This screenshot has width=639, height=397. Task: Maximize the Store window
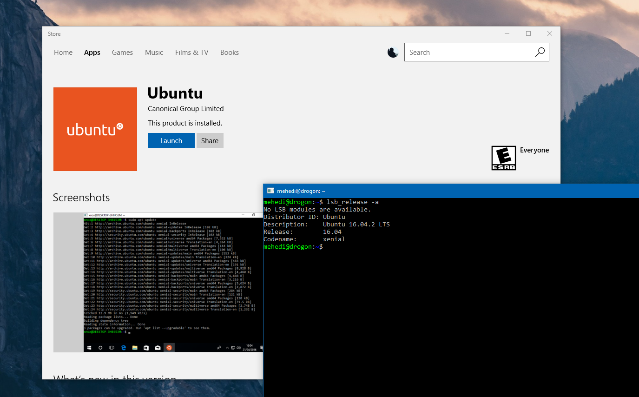tap(528, 33)
